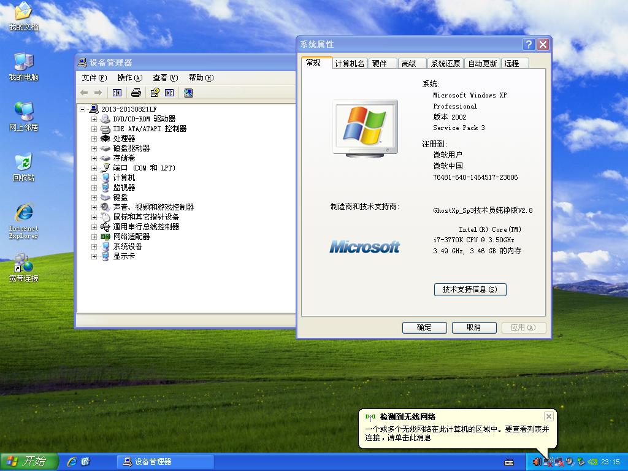
Task: Select the 回收站 recycle bin icon
Action: pos(24,167)
